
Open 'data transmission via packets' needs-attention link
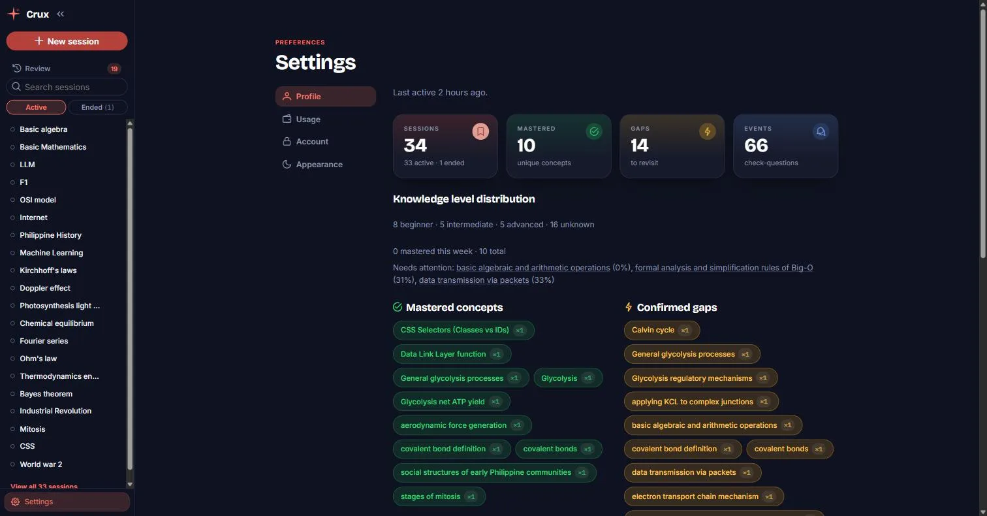[474, 280]
